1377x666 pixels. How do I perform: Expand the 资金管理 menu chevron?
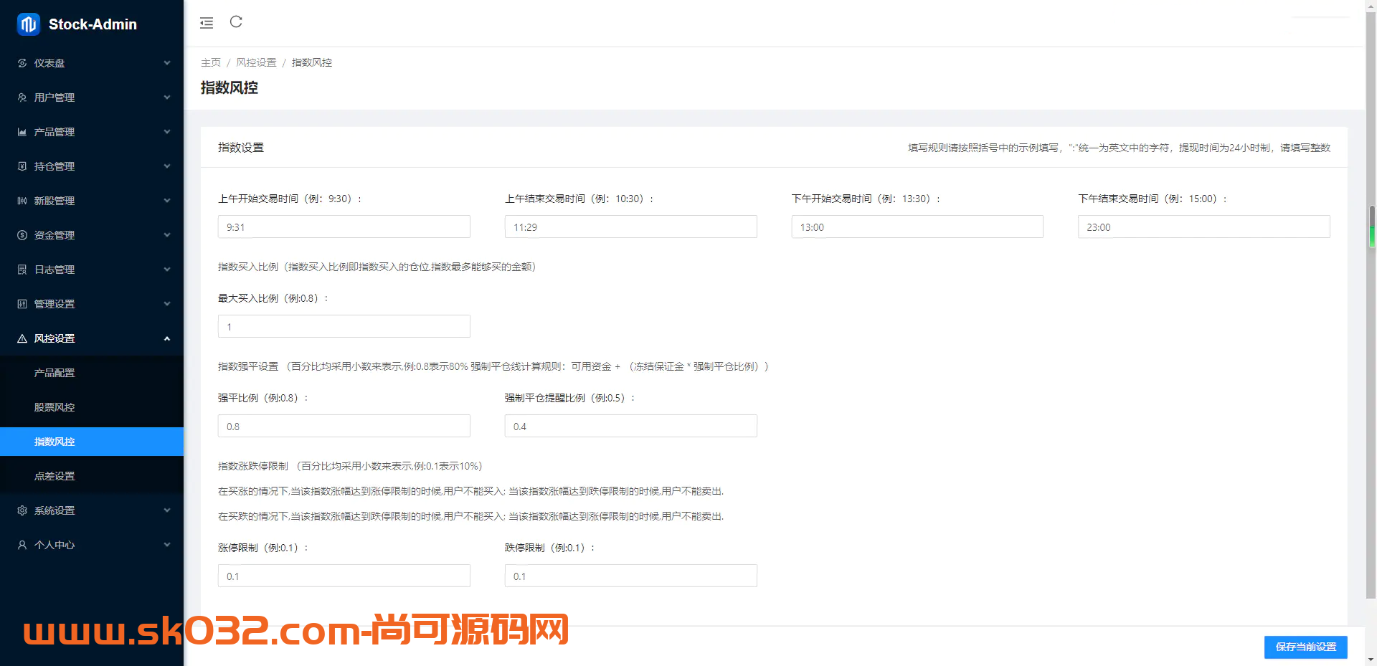point(167,235)
